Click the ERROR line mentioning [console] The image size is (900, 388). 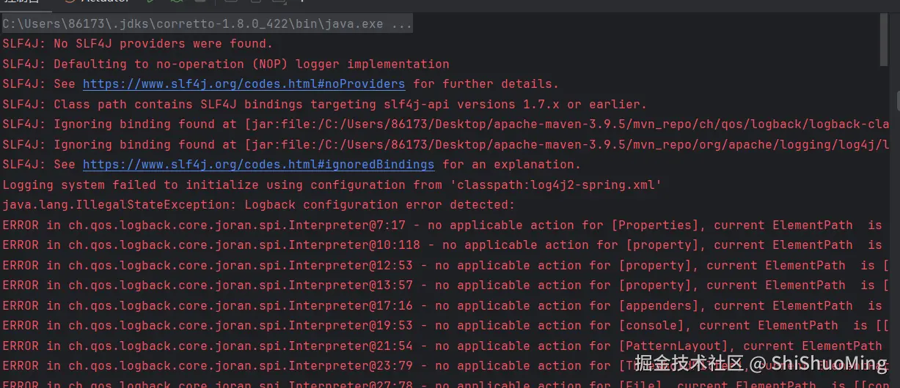[446, 326]
